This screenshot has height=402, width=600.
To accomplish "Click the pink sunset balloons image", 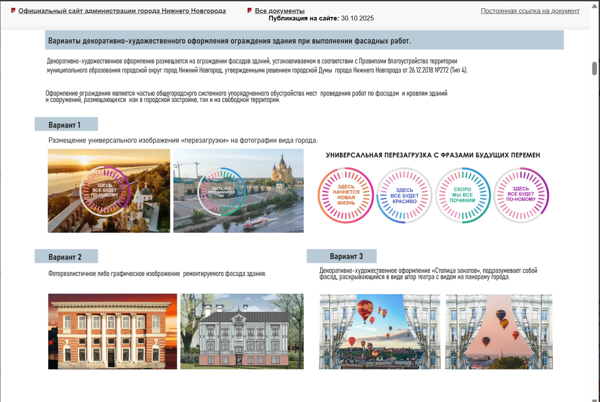I will coord(499,331).
